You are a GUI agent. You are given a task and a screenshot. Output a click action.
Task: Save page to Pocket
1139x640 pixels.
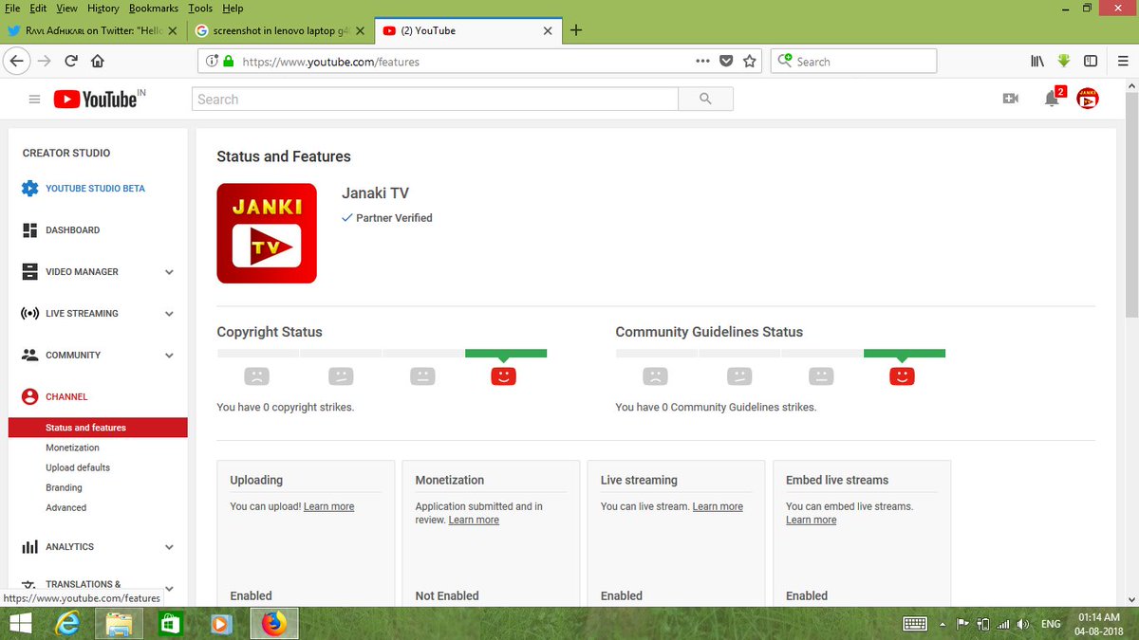click(726, 61)
